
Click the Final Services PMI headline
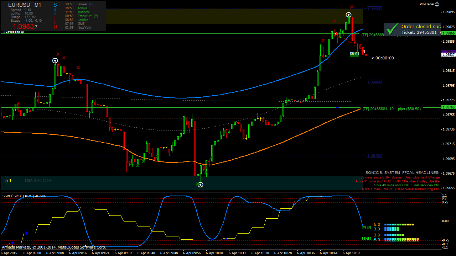(406, 185)
